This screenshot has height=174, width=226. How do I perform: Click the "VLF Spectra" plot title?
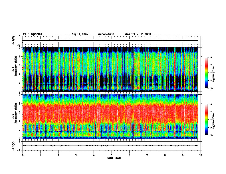pyautogui.click(x=32, y=34)
